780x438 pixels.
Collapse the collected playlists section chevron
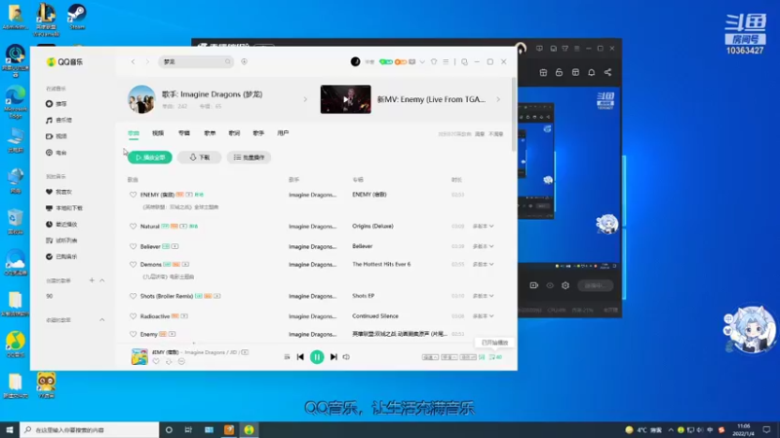102,320
